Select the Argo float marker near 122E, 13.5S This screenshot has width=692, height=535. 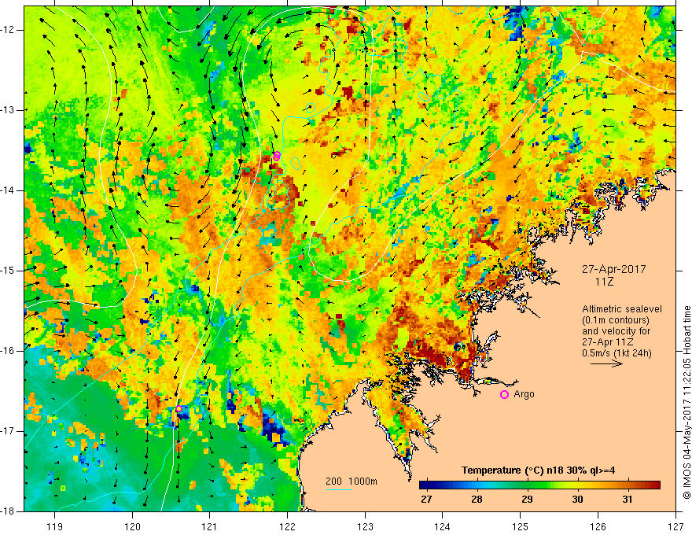(277, 156)
